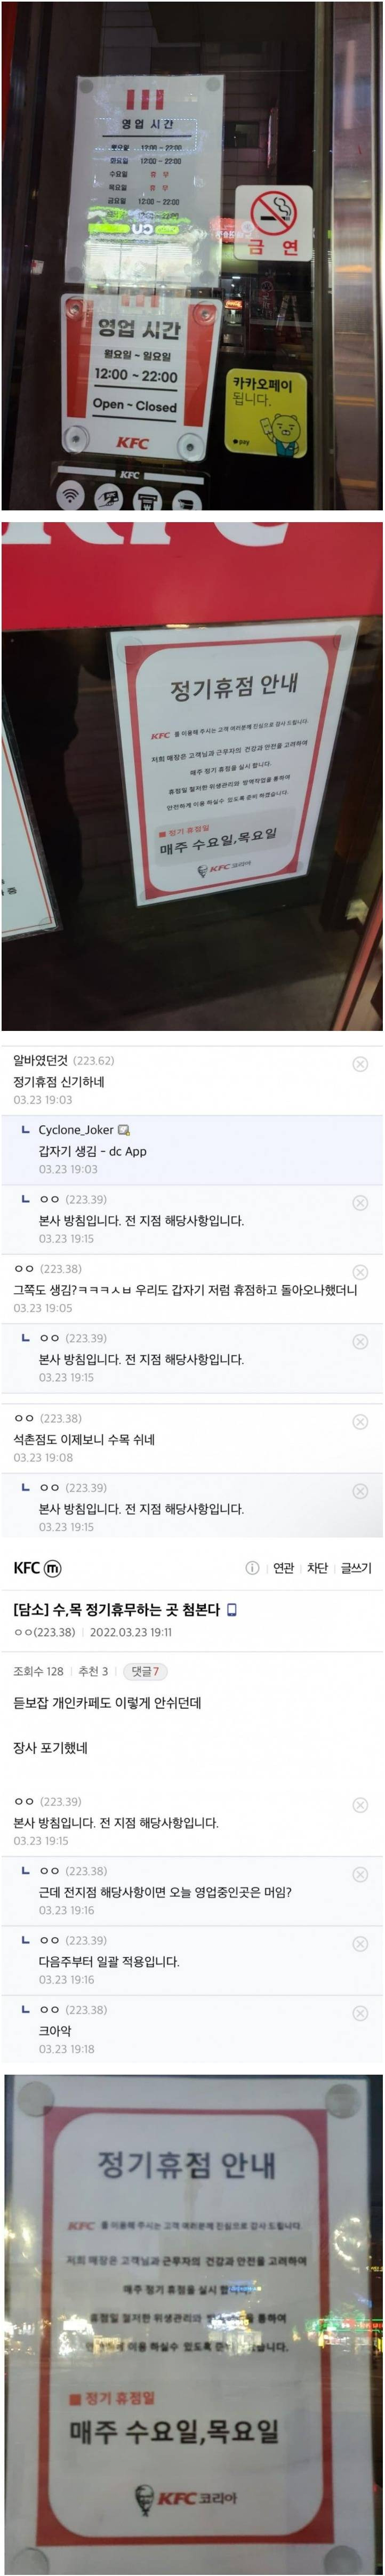Open Cyclone_Joker's user profile
385x2576 pixels.
pos(75,1130)
